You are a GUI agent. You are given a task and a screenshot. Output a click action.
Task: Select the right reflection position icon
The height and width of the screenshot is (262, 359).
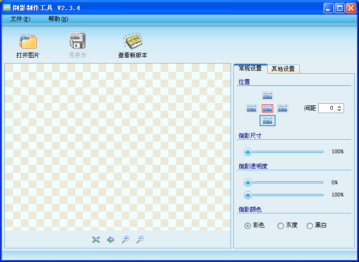tap(282, 108)
